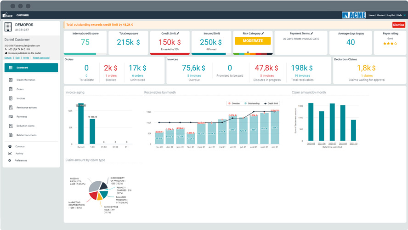Click the Preferences gear icon
The height and width of the screenshot is (230, 408).
[x=10, y=161]
